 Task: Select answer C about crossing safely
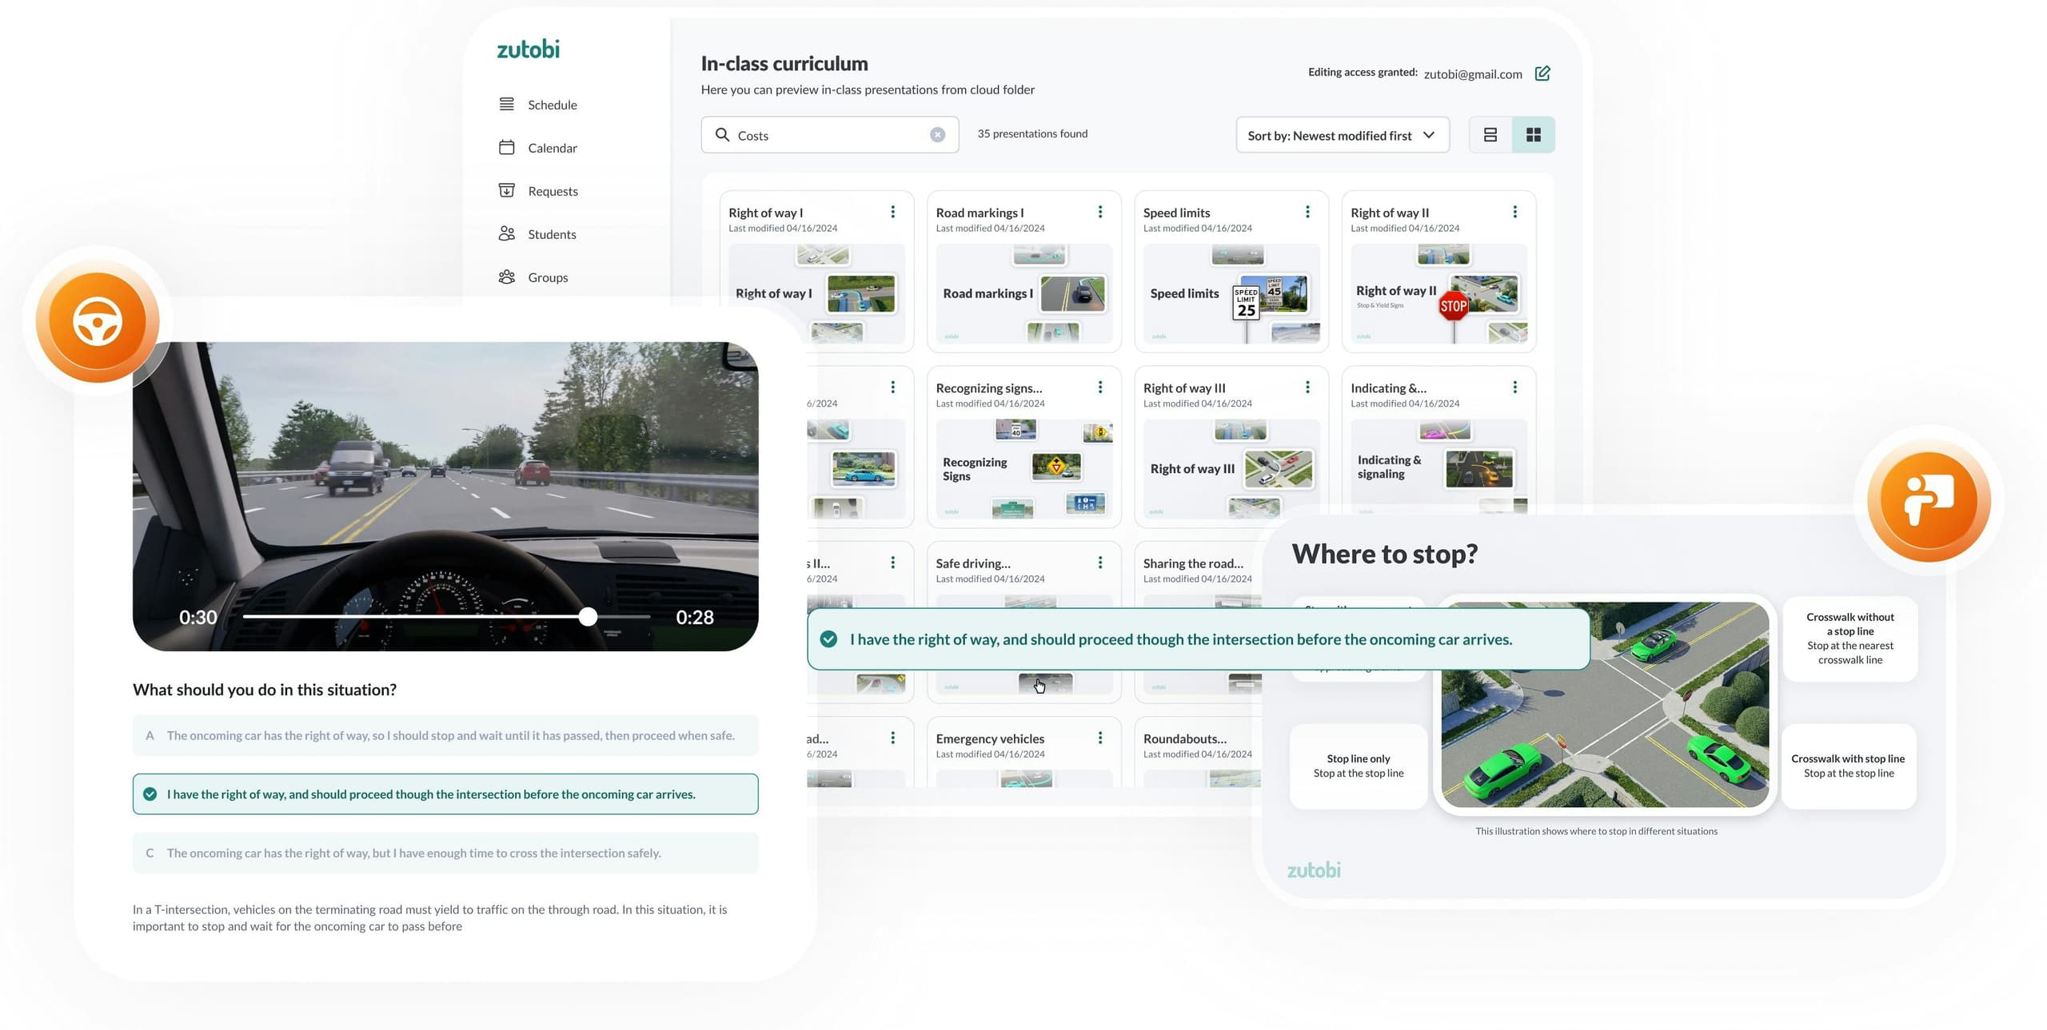pyautogui.click(x=445, y=853)
